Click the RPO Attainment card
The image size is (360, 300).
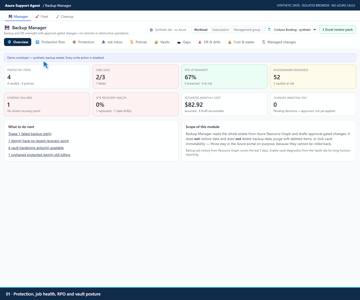click(x=224, y=76)
